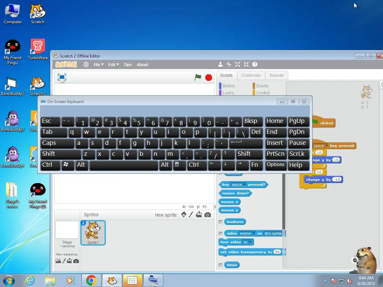
Task: Click the Windows Start button
Action: 9,280
